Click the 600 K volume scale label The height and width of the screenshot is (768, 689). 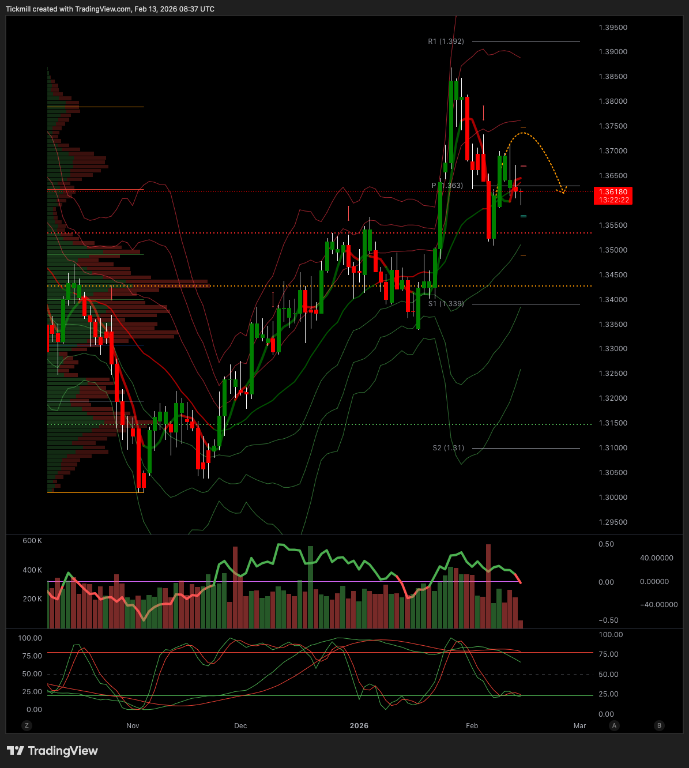pos(32,541)
